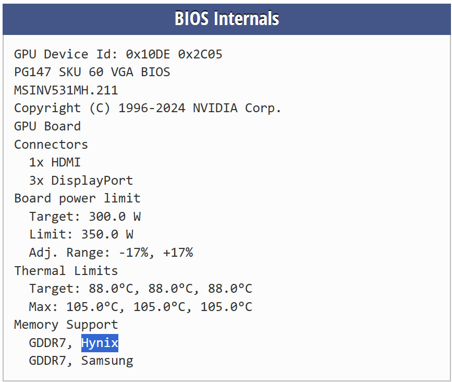
Task: Click the GPU Device Id line
Action: point(118,54)
